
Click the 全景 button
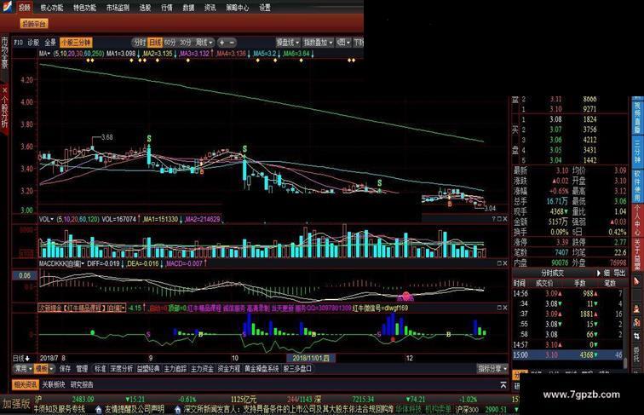[x=50, y=43]
